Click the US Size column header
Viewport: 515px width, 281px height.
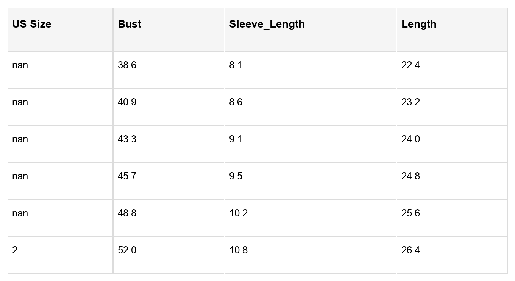pyautogui.click(x=60, y=29)
